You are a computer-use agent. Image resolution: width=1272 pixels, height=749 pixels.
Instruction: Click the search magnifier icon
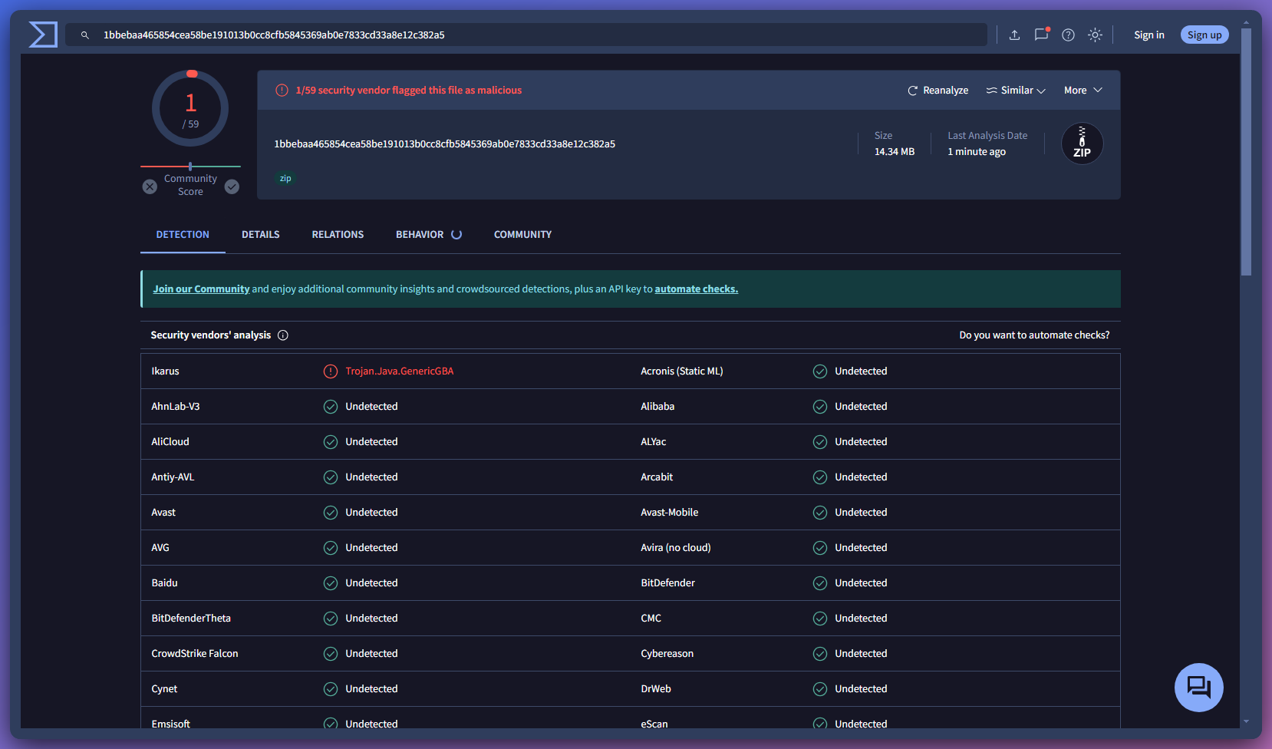(85, 35)
